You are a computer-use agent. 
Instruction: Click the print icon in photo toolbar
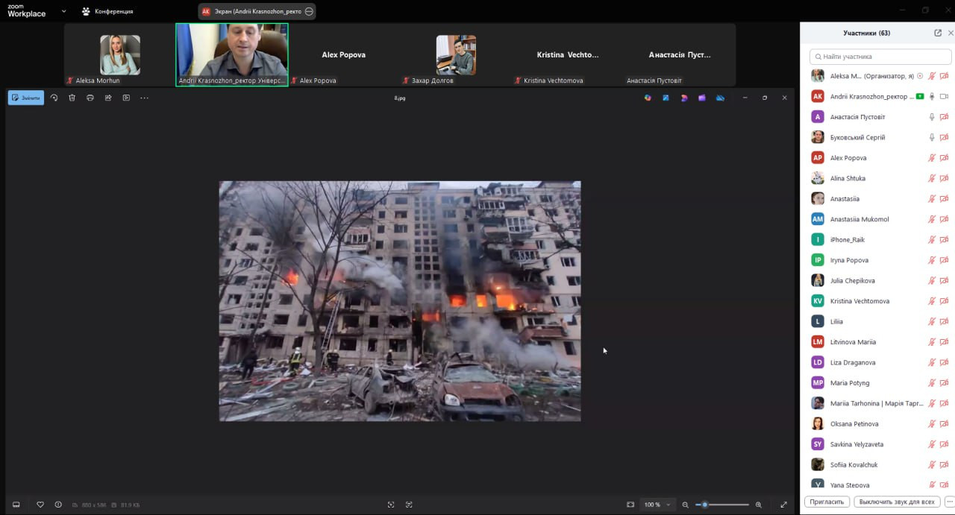point(90,98)
